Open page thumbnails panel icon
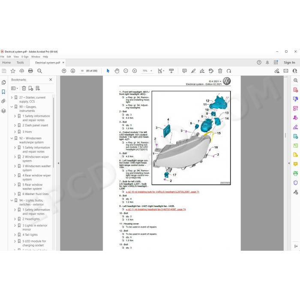This screenshot has height=300, width=300. tap(3, 82)
